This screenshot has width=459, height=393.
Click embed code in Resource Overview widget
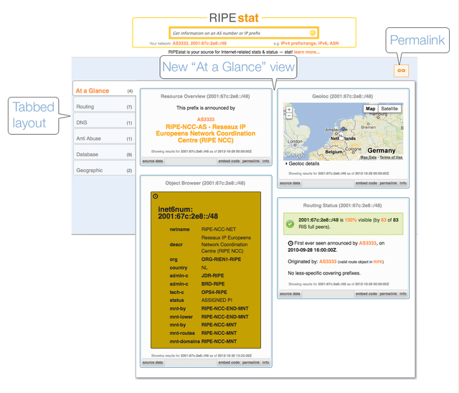tap(229, 161)
